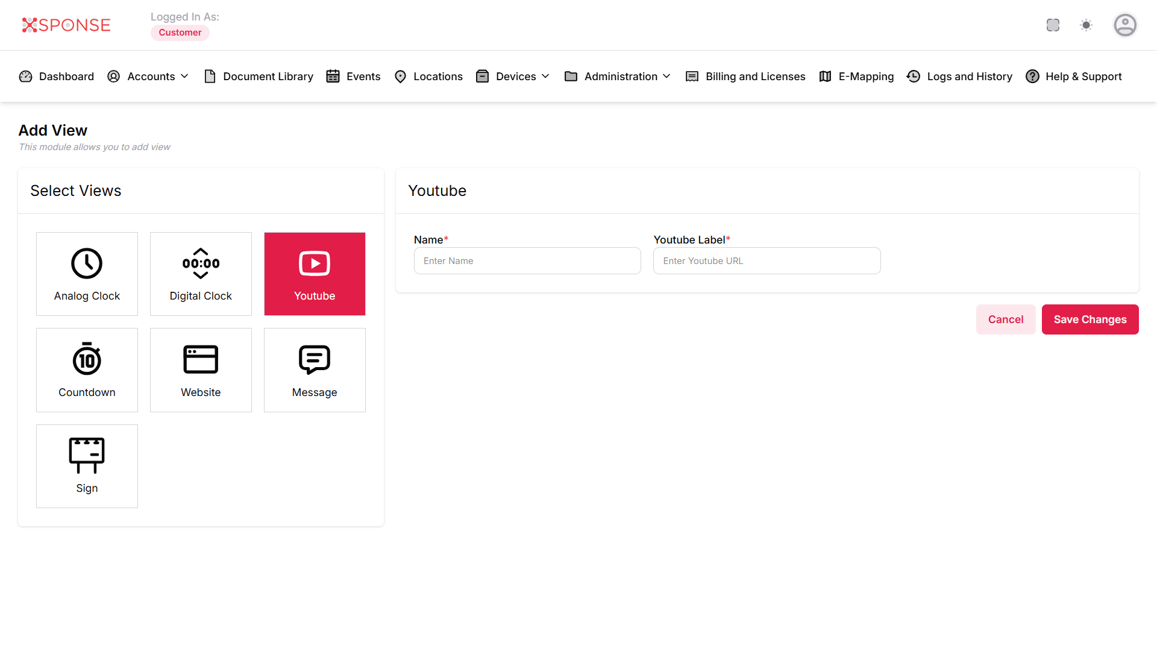The image size is (1157, 651).
Task: Expand the Devices dropdown menu
Action: click(x=513, y=77)
